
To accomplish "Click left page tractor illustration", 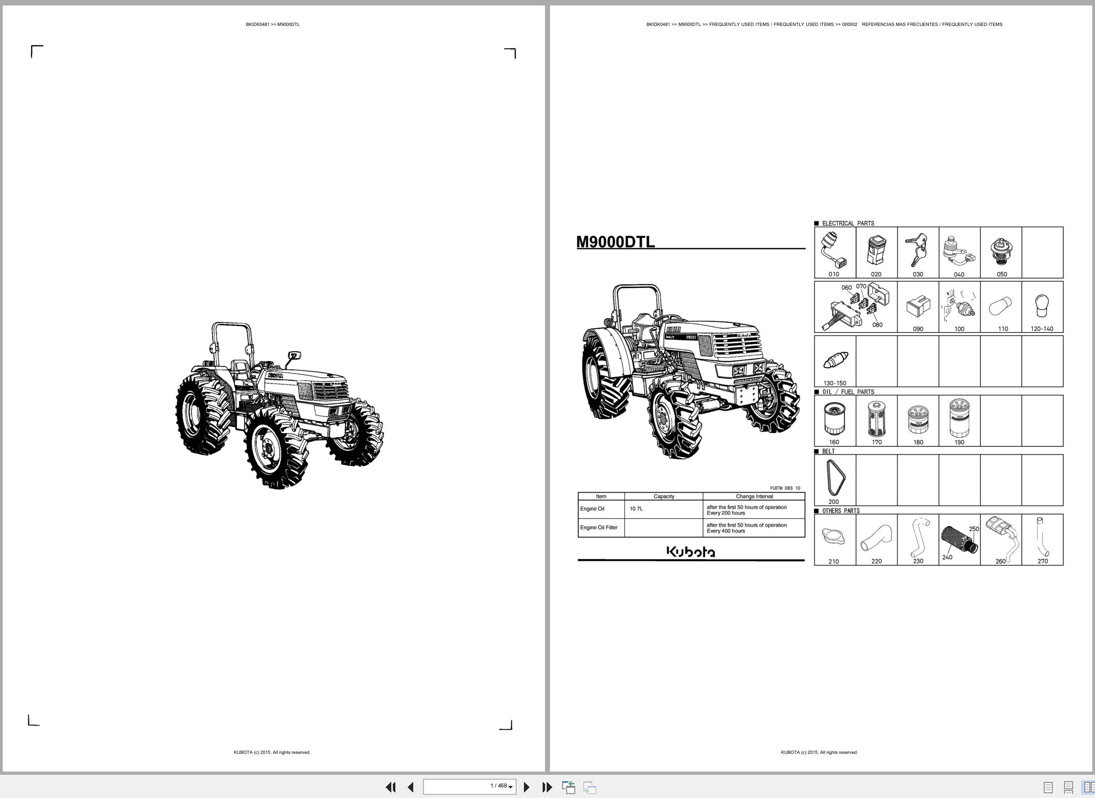I will point(280,405).
